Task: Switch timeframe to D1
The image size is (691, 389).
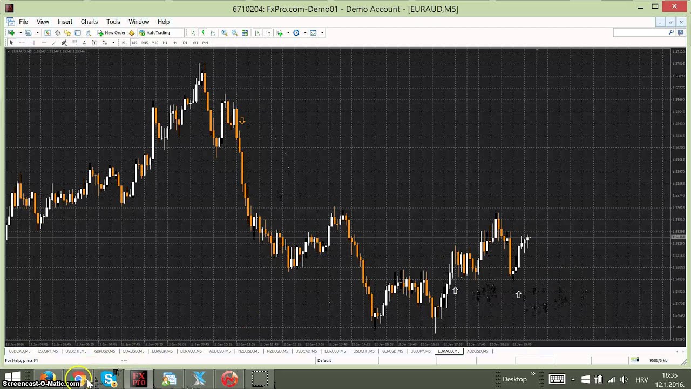Action: (x=185, y=43)
